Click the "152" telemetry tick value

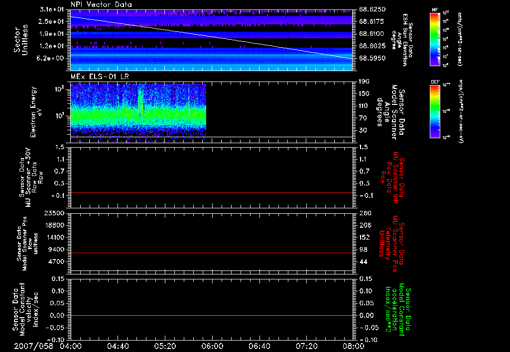(x=365, y=237)
